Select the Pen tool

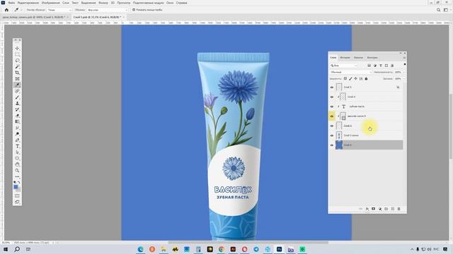click(17, 140)
